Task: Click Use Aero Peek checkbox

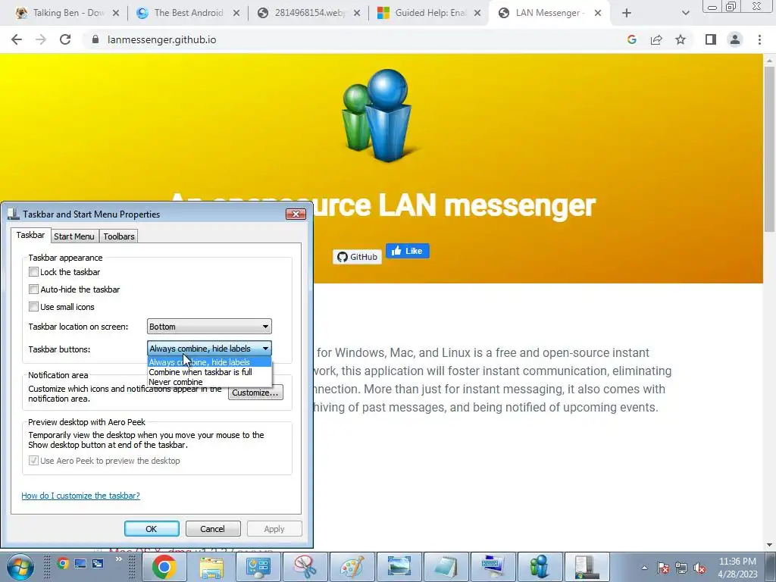Action: (x=33, y=461)
